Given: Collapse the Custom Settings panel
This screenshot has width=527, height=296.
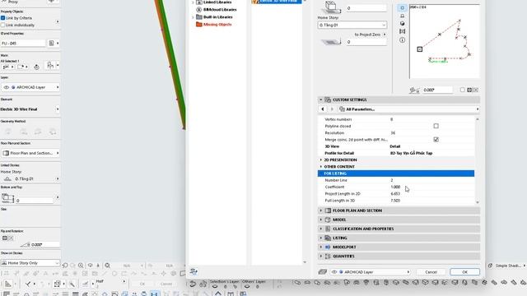Looking at the screenshot, I should click(x=320, y=99).
